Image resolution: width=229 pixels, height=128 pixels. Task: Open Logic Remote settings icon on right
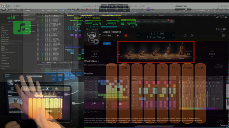click(x=223, y=36)
